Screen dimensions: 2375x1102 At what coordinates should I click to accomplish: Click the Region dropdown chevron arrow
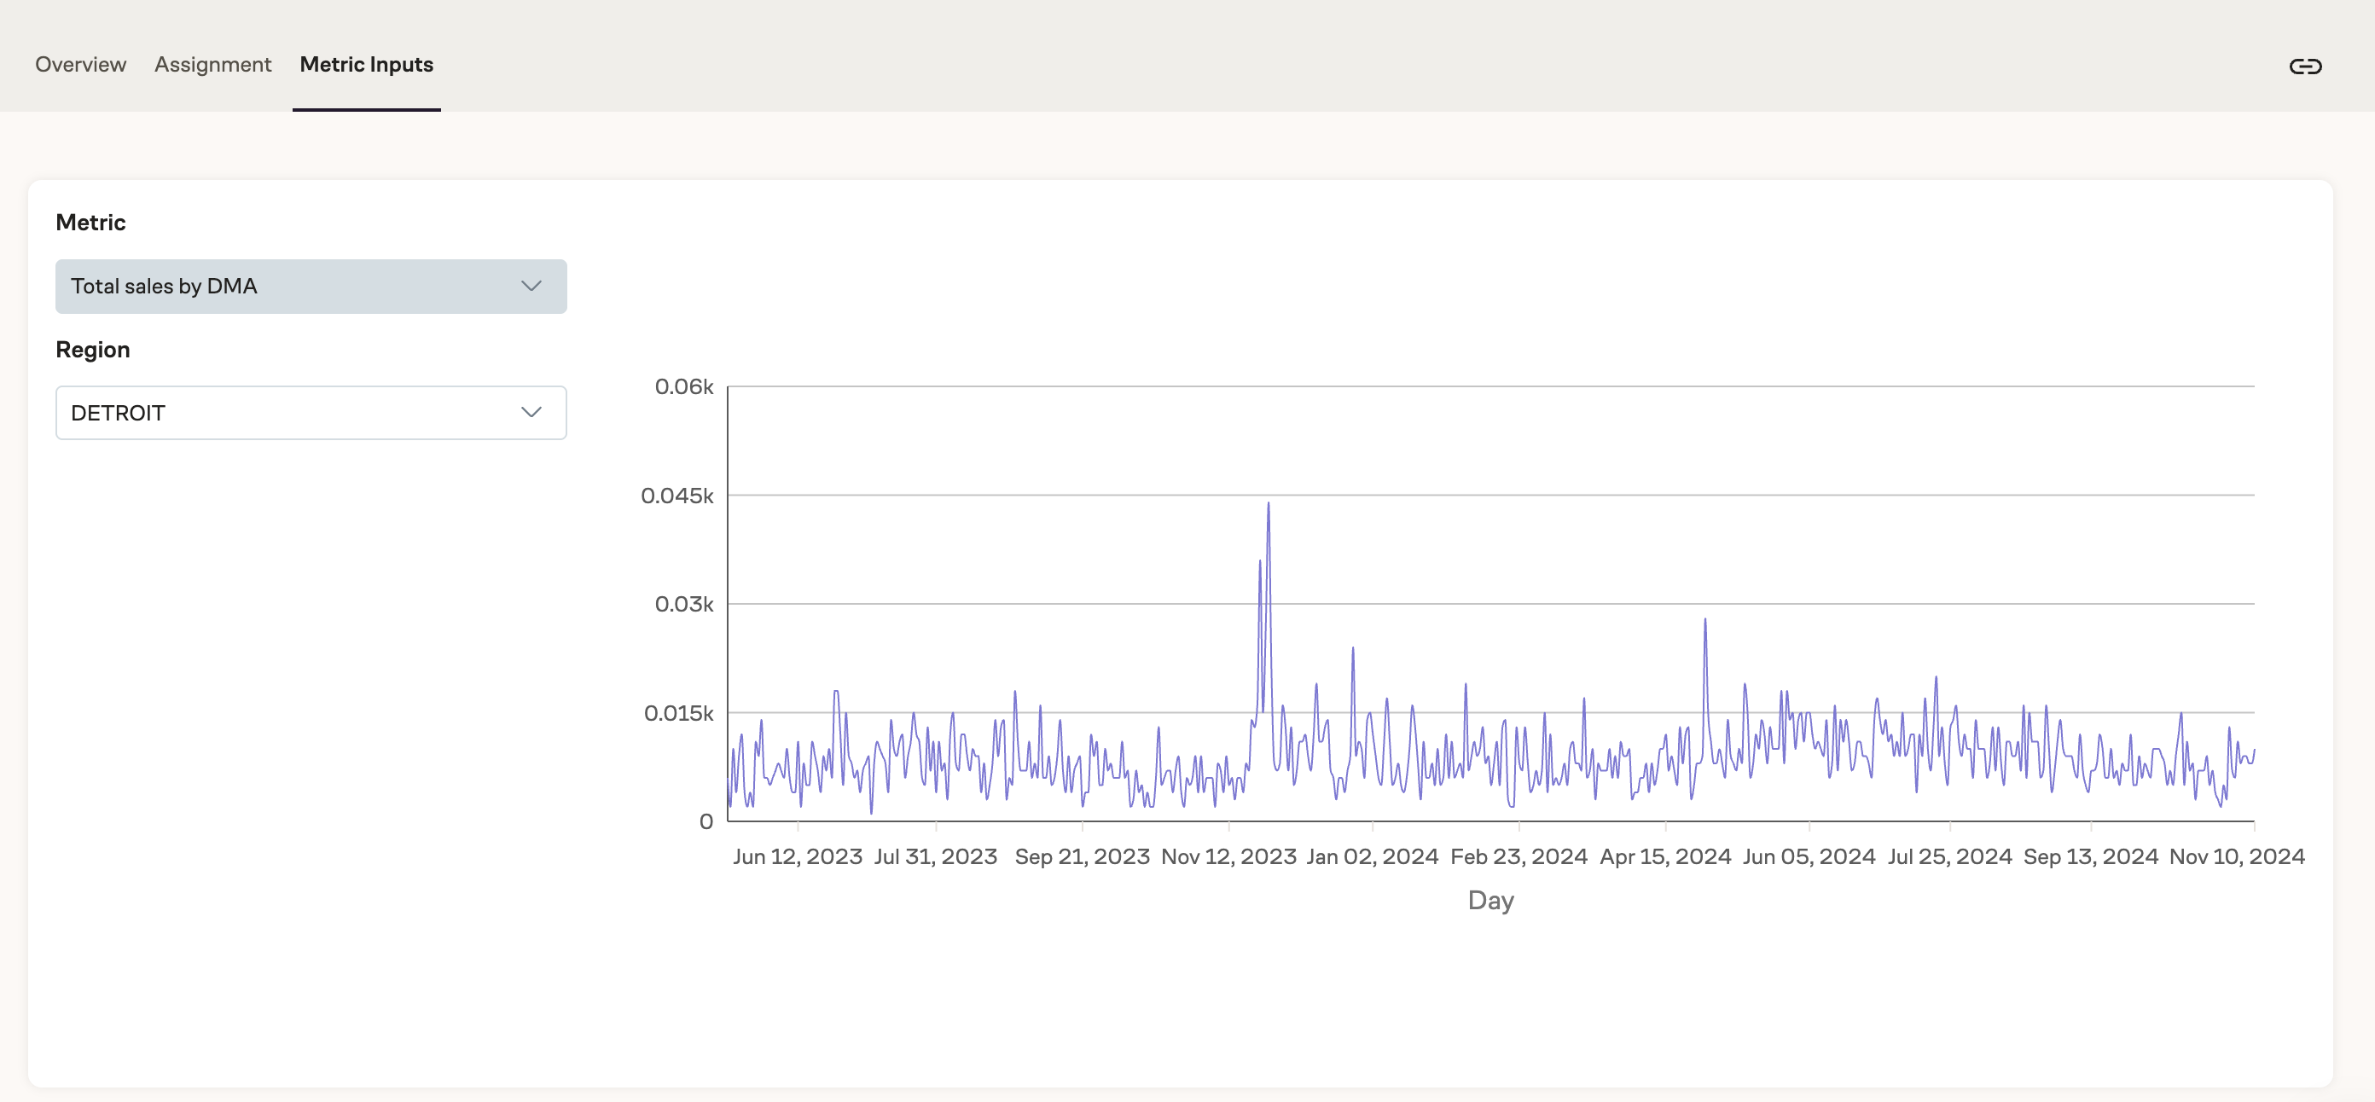point(531,412)
